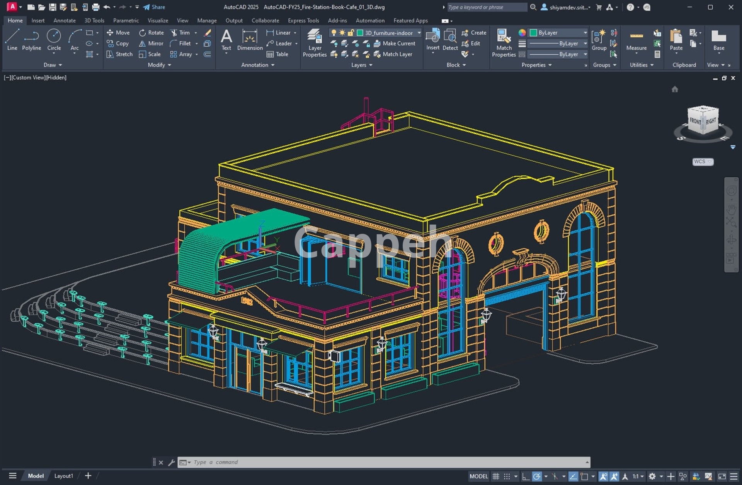Toggle polar tracking in status bar
Viewport: 742px width, 485px height.
(x=537, y=476)
